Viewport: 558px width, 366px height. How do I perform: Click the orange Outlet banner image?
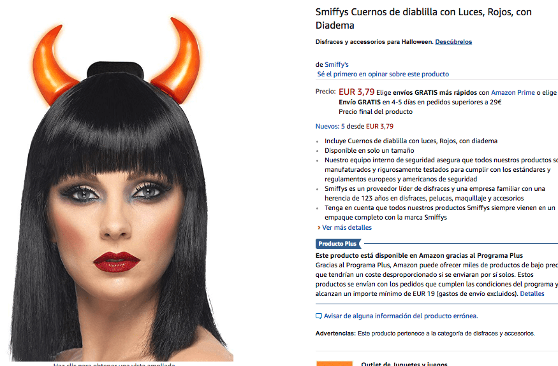(x=335, y=363)
